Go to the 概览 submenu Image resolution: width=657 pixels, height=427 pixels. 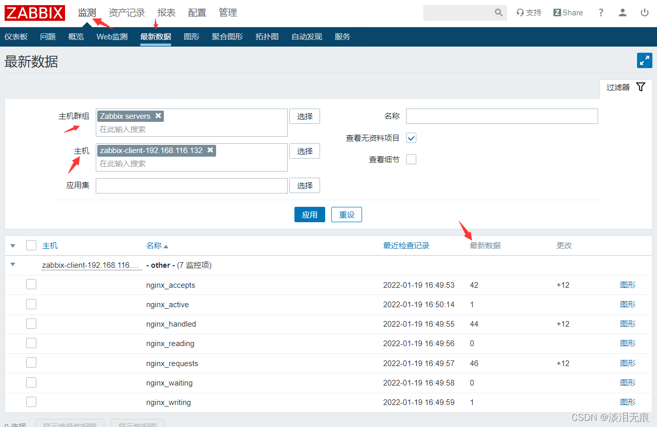[76, 37]
